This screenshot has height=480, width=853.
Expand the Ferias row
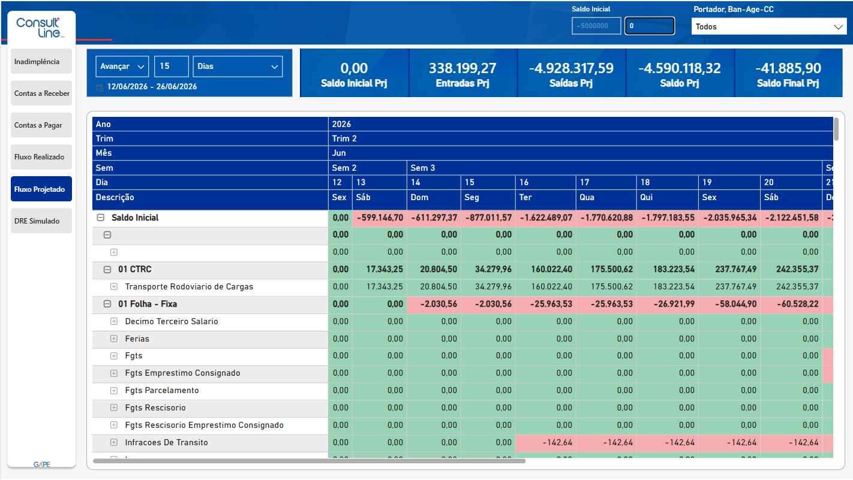click(x=114, y=339)
